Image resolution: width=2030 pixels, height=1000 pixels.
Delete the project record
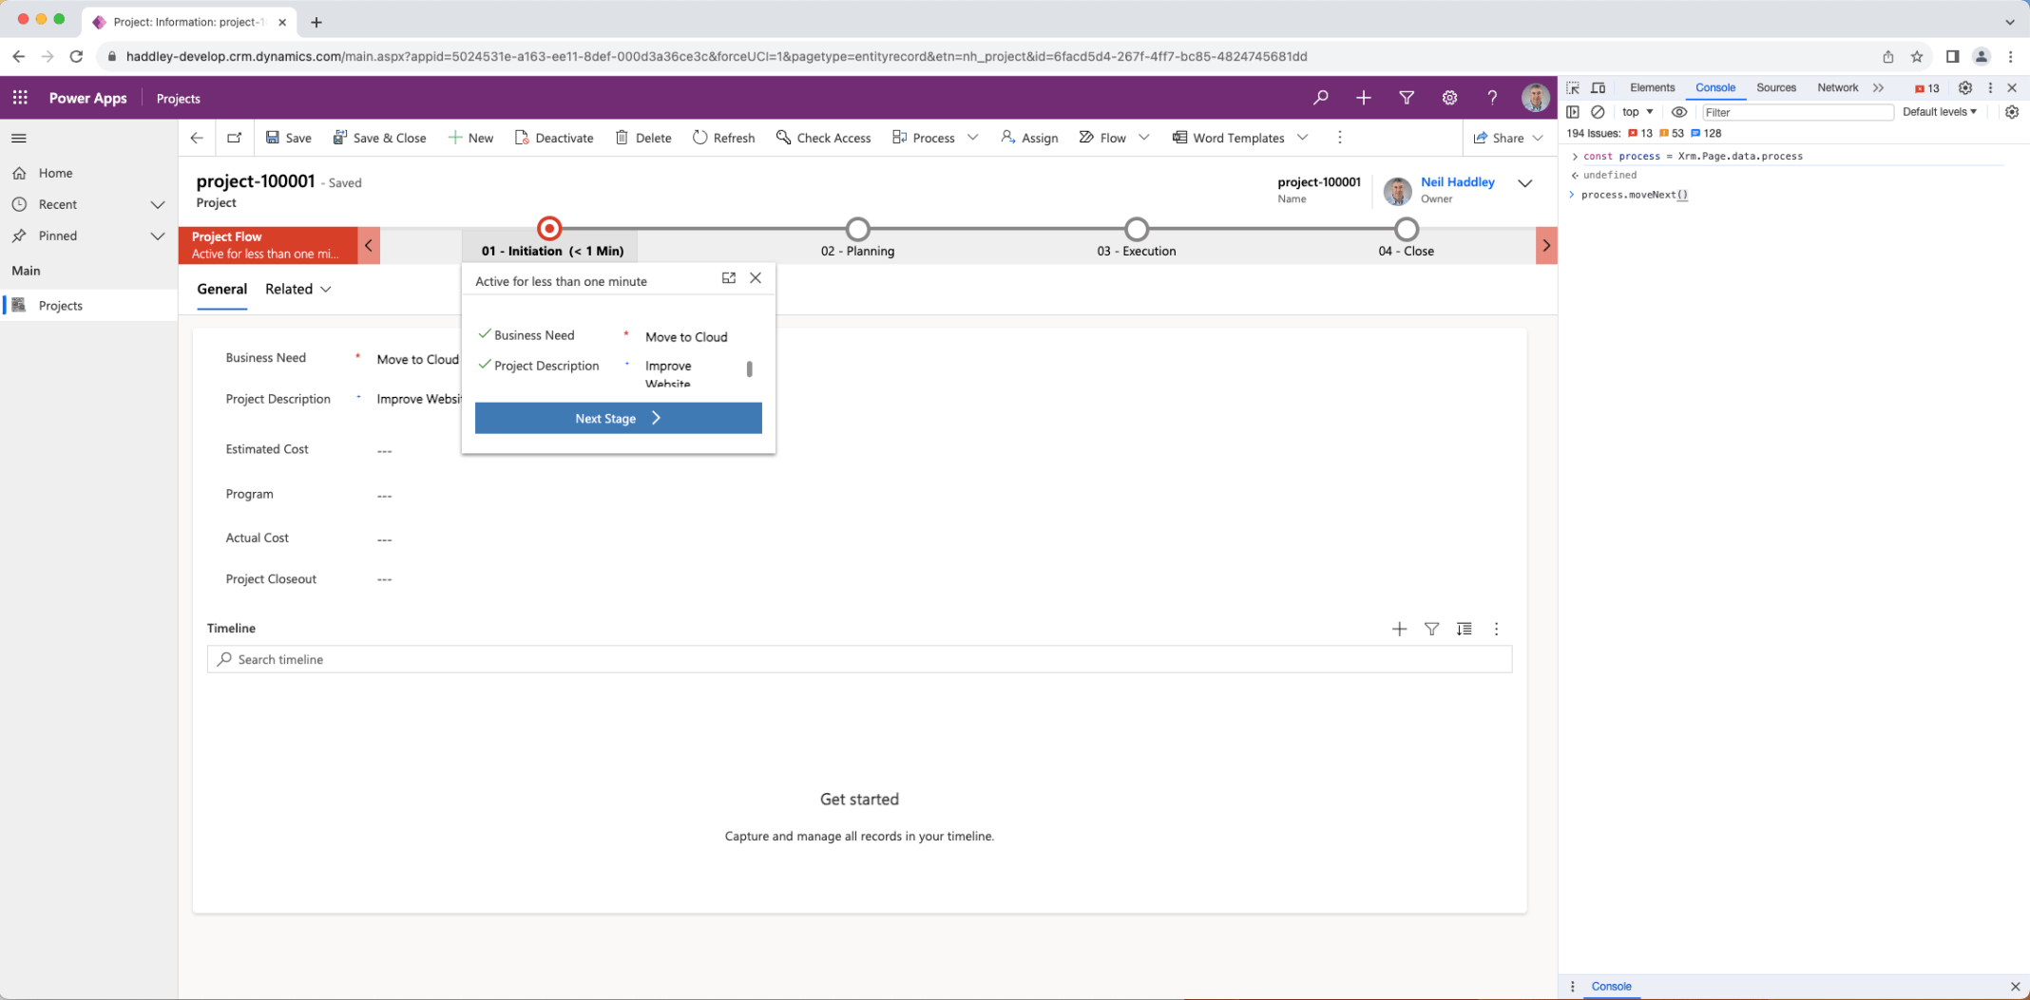coord(643,138)
